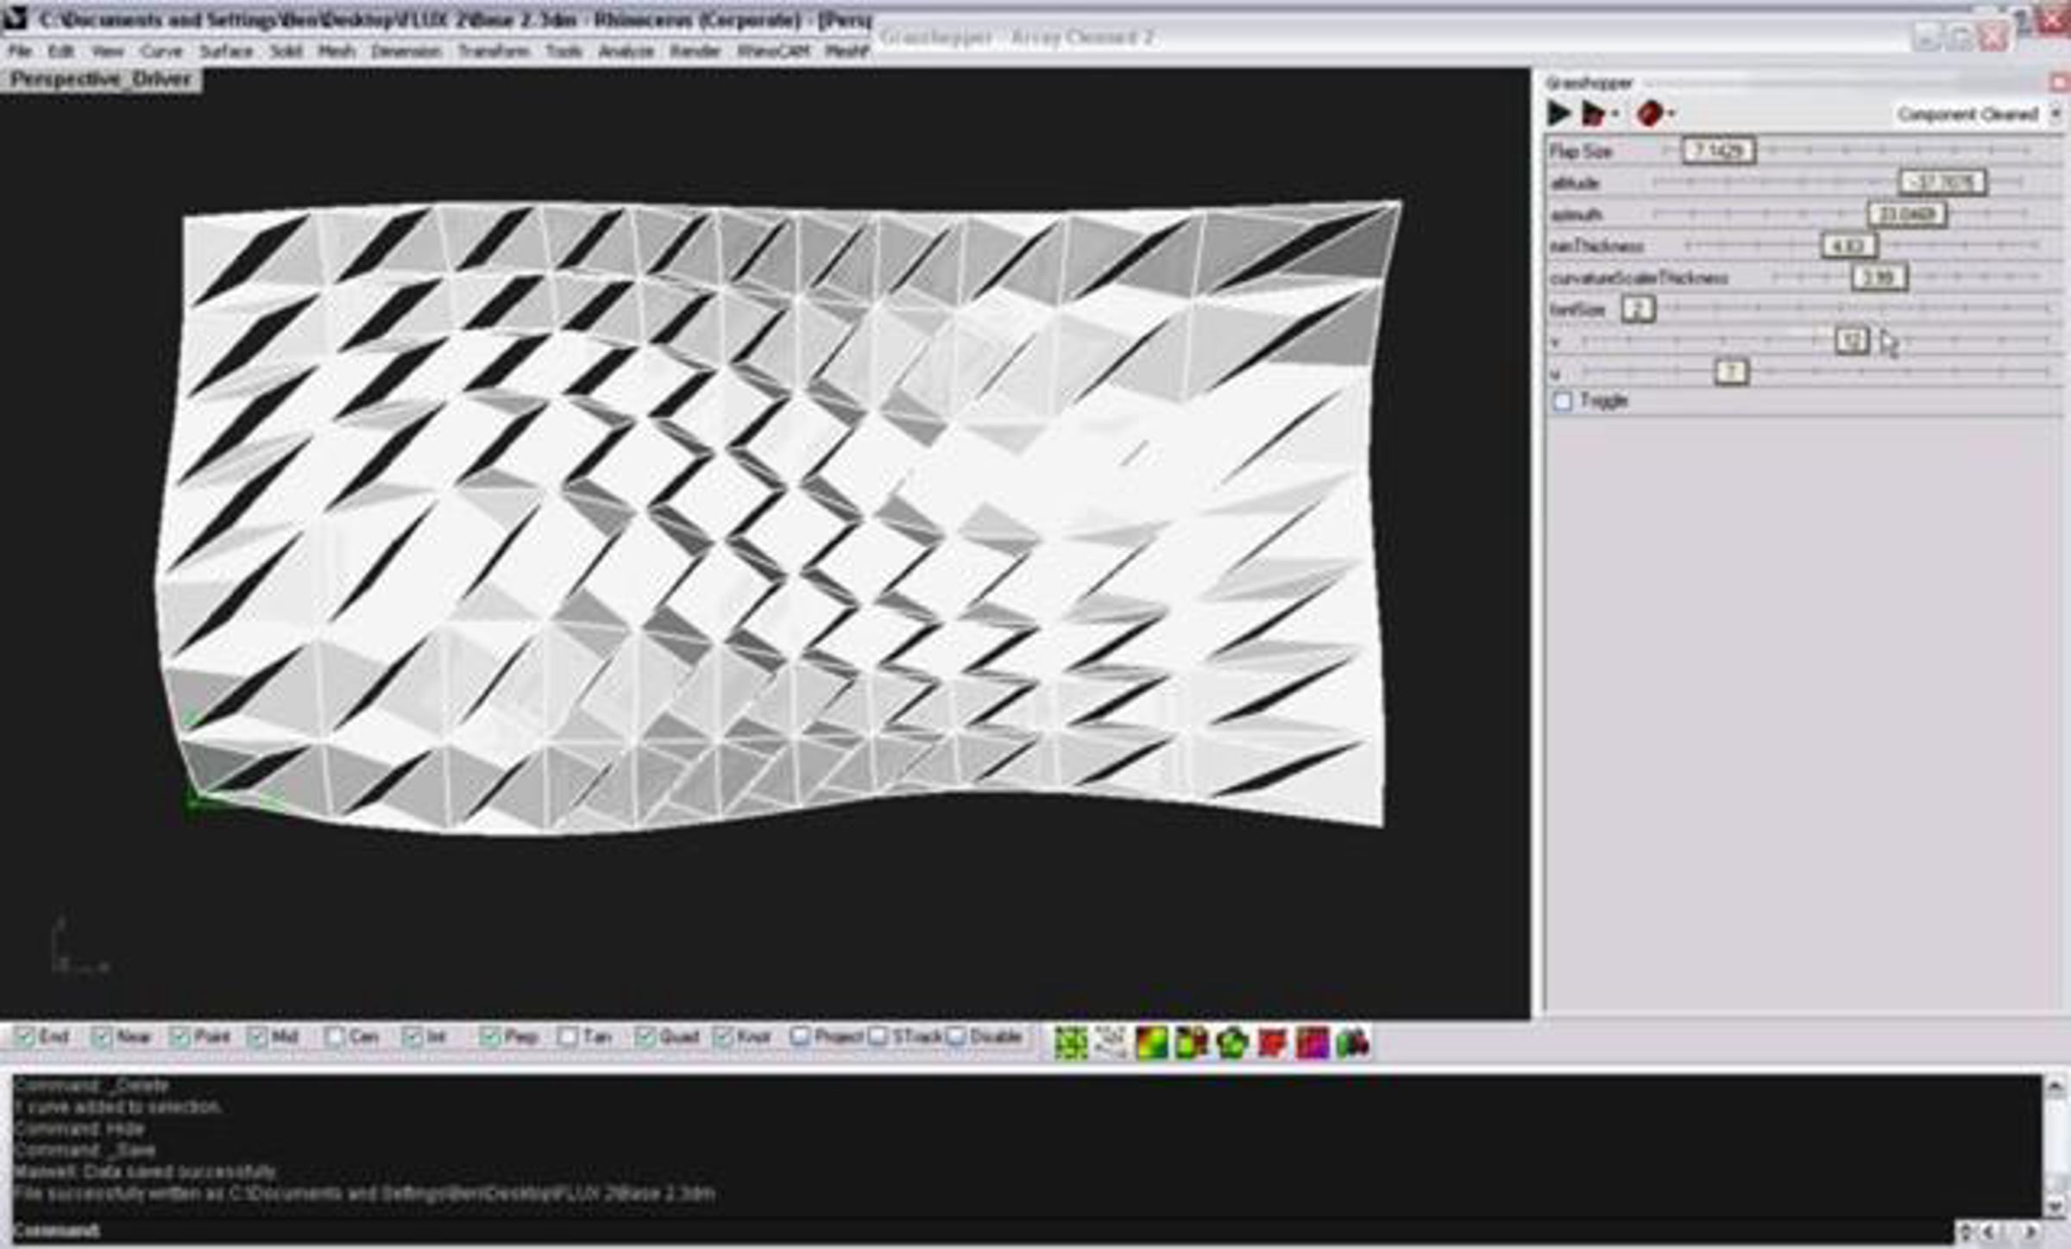Click the red round preview icon in Grasshopper panel
Screen dimensions: 2071x1249
tap(1649, 113)
